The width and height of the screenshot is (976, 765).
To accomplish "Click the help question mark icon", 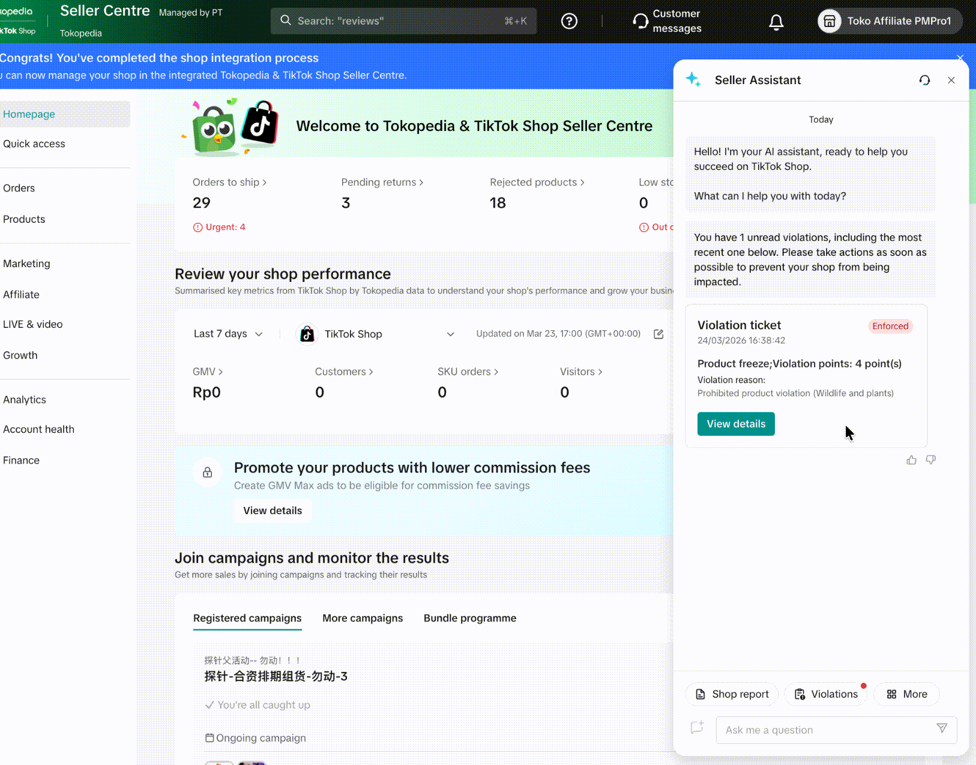I will coord(569,22).
